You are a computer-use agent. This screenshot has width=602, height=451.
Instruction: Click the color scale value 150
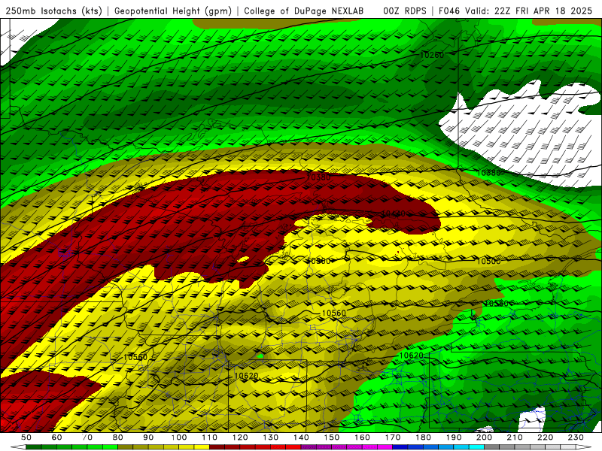(332, 437)
